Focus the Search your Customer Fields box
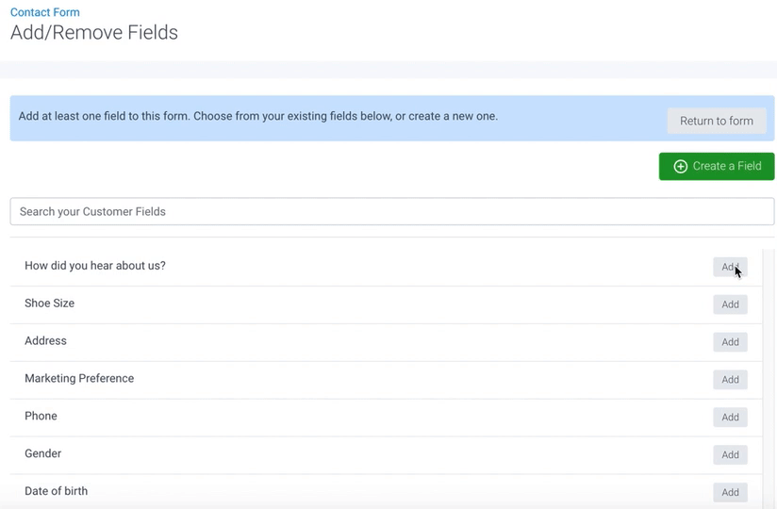The width and height of the screenshot is (777, 509). pyautogui.click(x=391, y=211)
